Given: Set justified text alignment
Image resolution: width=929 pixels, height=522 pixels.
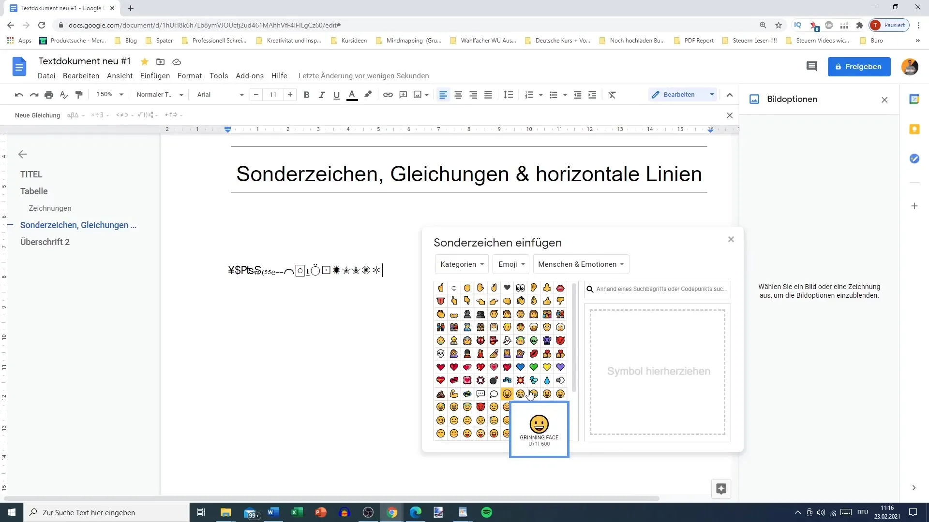Looking at the screenshot, I should (x=488, y=95).
